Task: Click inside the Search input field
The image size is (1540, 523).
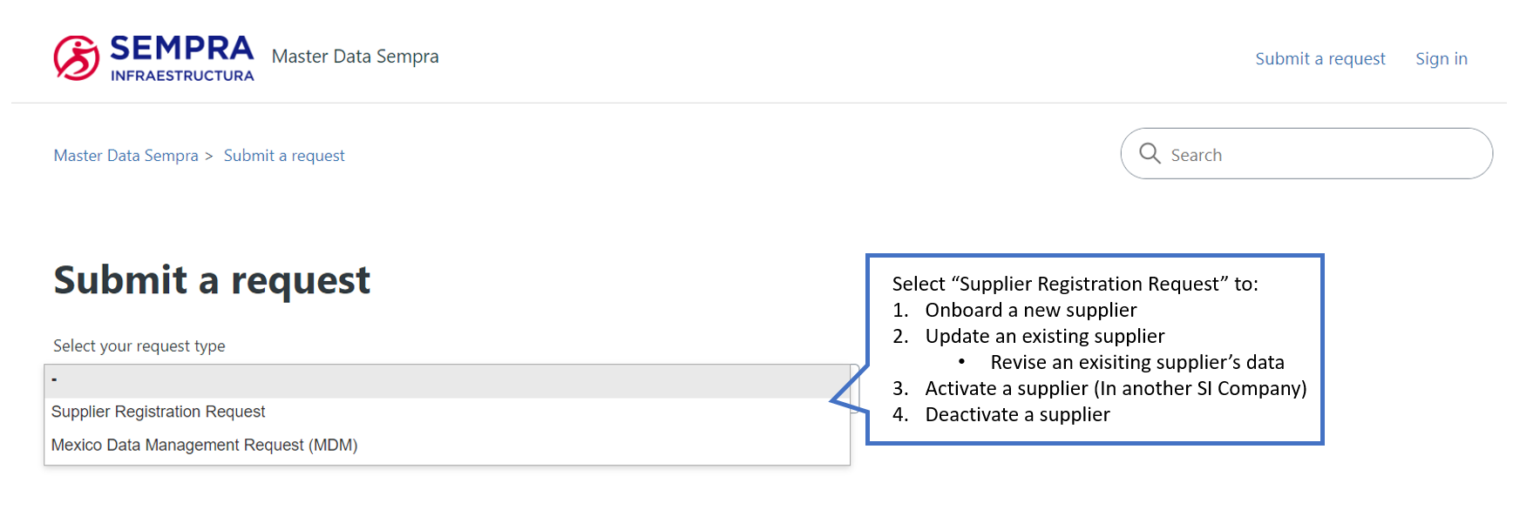Action: point(1264,153)
